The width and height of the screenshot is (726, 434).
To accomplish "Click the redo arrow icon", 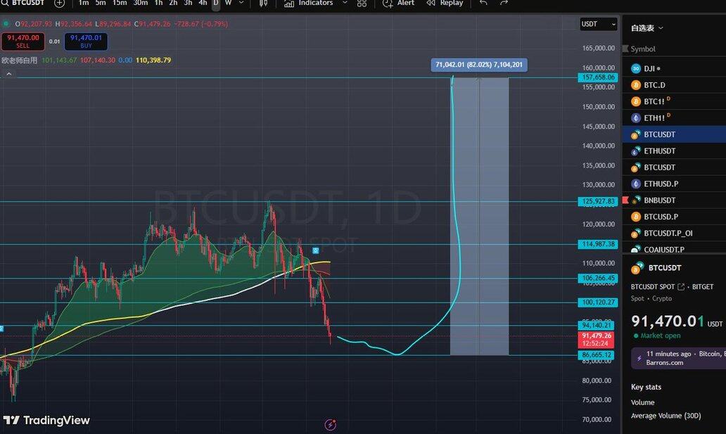I will tap(504, 4).
